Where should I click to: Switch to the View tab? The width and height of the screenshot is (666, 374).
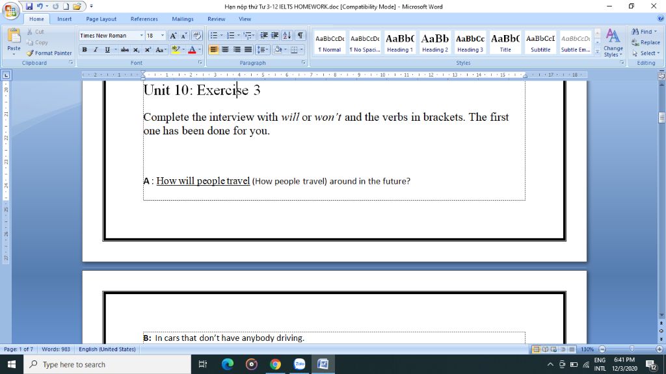pyautogui.click(x=245, y=19)
